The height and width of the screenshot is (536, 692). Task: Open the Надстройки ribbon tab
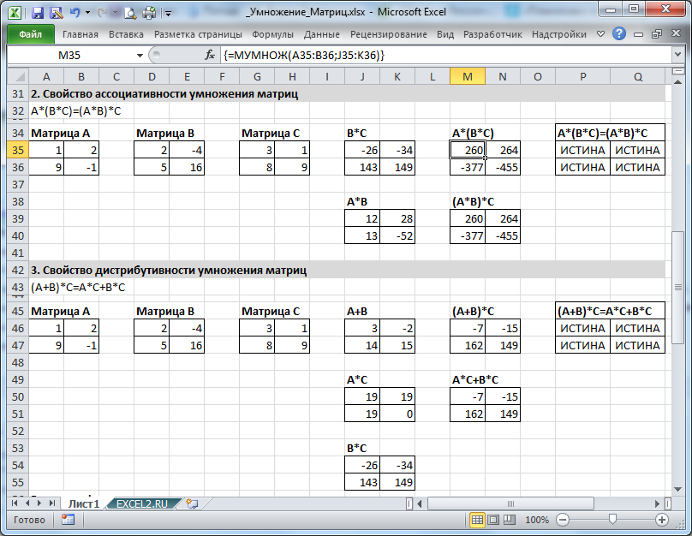558,34
